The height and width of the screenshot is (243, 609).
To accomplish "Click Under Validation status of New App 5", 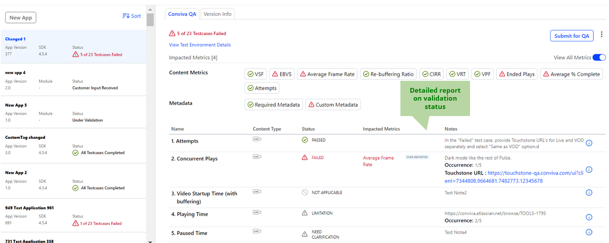I will tap(87, 120).
